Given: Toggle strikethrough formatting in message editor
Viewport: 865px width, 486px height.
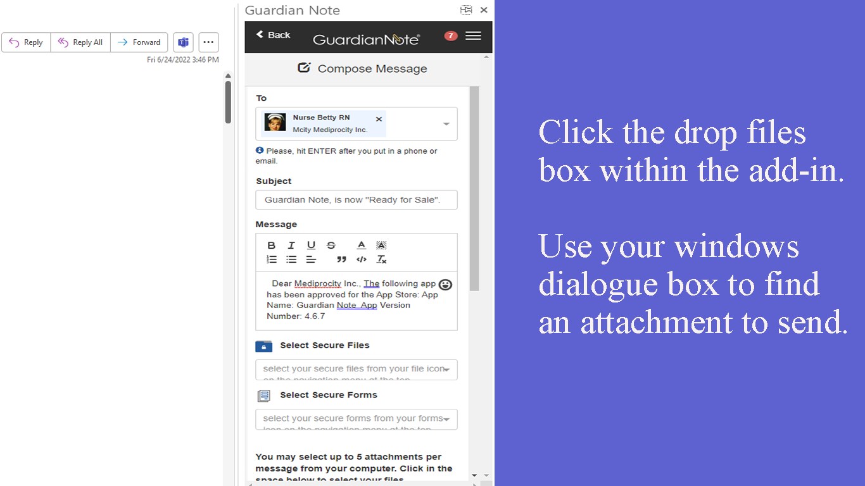Looking at the screenshot, I should pyautogui.click(x=331, y=246).
